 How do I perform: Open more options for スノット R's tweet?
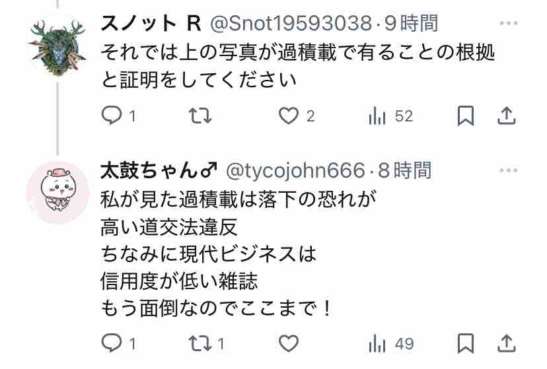pos(508,23)
